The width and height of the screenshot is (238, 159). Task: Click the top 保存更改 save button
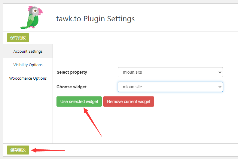pyautogui.click(x=18, y=38)
